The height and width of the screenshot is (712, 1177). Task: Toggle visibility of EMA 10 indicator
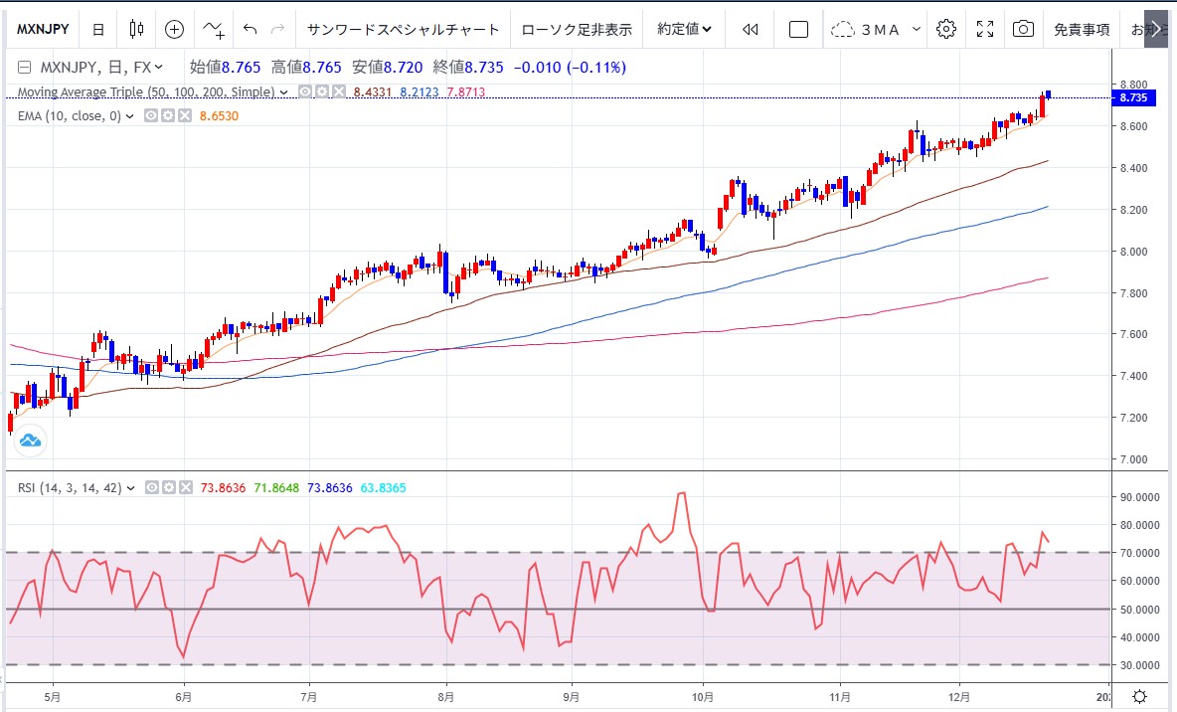click(152, 115)
